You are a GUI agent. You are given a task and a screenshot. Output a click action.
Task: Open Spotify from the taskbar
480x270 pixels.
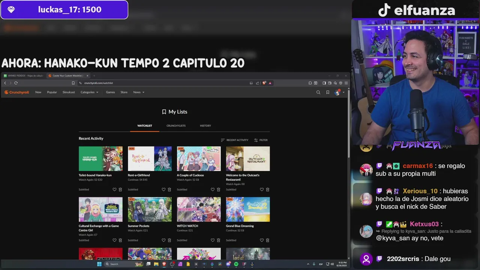point(236,264)
